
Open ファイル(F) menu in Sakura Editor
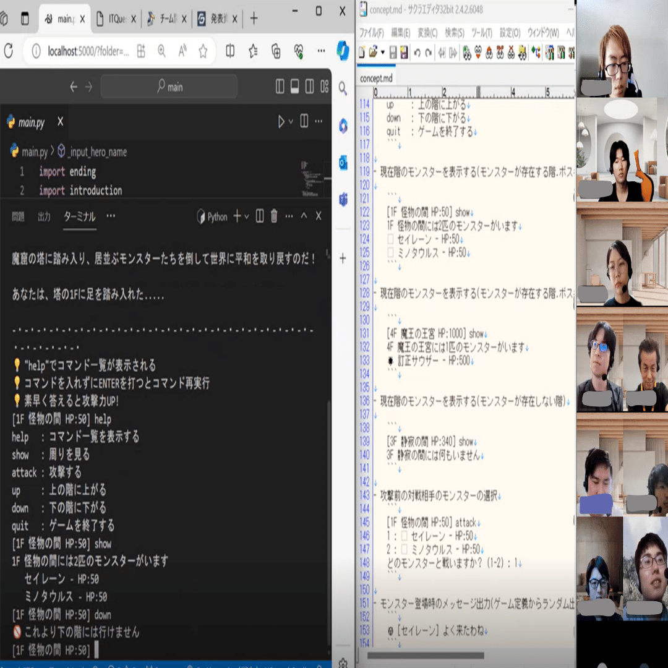pyautogui.click(x=372, y=33)
